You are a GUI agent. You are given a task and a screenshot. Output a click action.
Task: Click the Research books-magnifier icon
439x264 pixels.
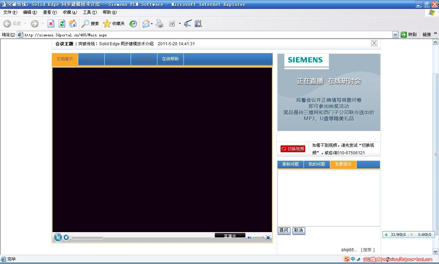coord(198,24)
